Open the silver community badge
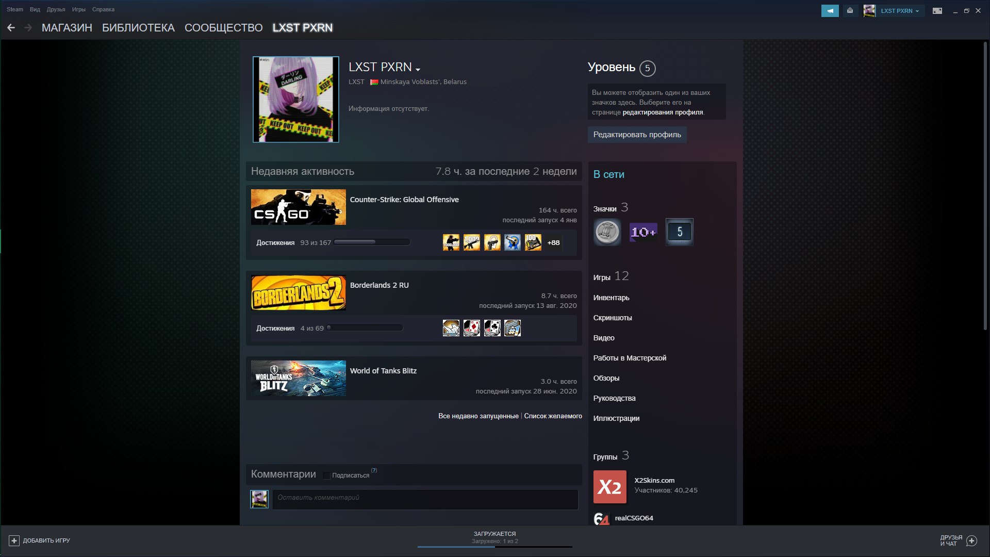The height and width of the screenshot is (557, 990). coord(607,232)
